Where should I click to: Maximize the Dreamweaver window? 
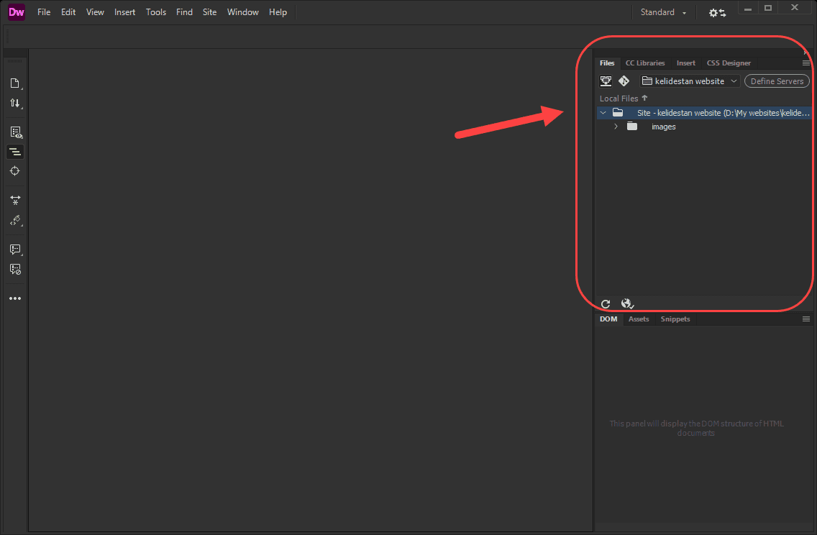point(768,9)
